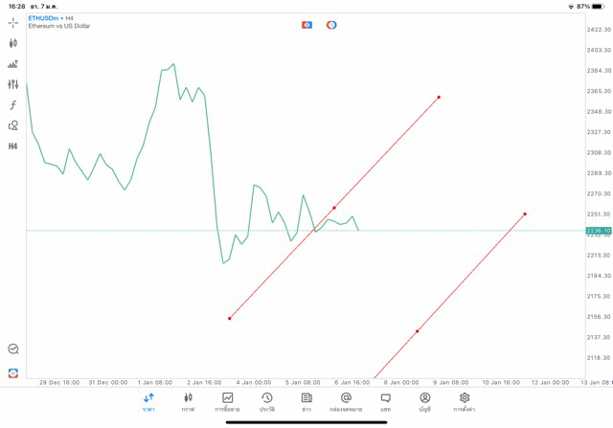Activate the crosshair cursor tool
This screenshot has width=613, height=428.
[13, 22]
